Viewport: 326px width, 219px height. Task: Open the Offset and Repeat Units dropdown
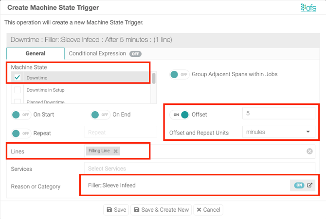tap(278, 132)
